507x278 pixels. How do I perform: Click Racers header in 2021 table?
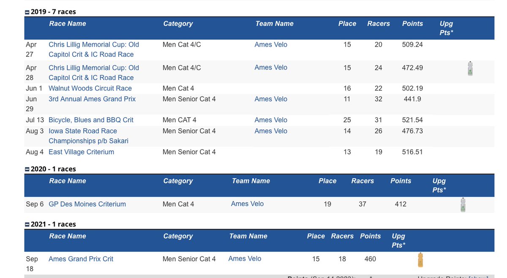pos(342,236)
